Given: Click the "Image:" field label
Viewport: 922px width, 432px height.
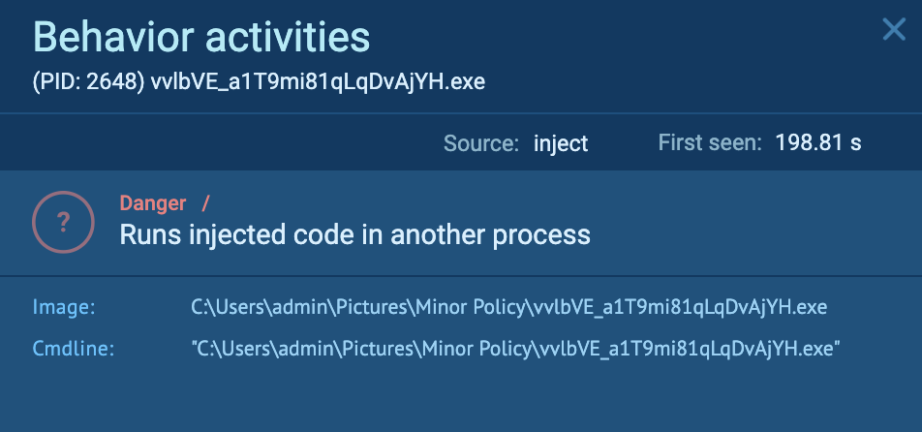Looking at the screenshot, I should [64, 308].
